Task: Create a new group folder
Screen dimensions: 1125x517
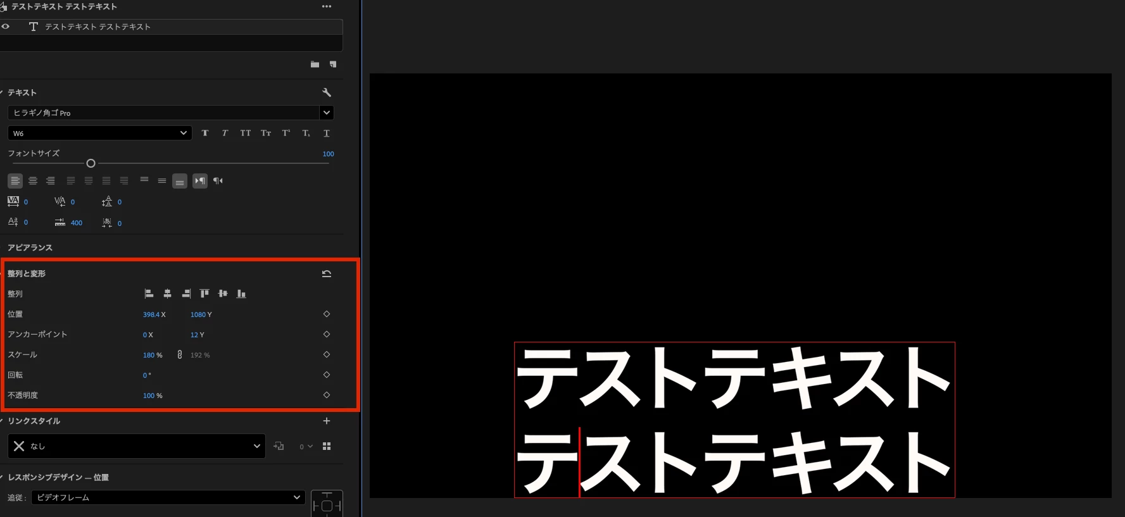Action: (315, 65)
